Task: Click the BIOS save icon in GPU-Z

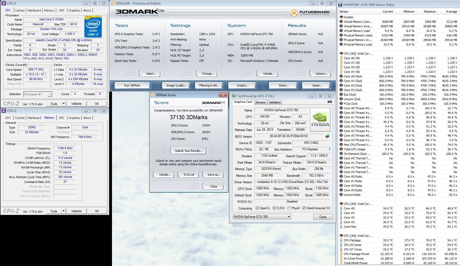Action: coord(327,136)
